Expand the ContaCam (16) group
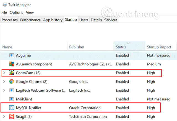The height and width of the screenshot is (121, 177). pos(4,73)
